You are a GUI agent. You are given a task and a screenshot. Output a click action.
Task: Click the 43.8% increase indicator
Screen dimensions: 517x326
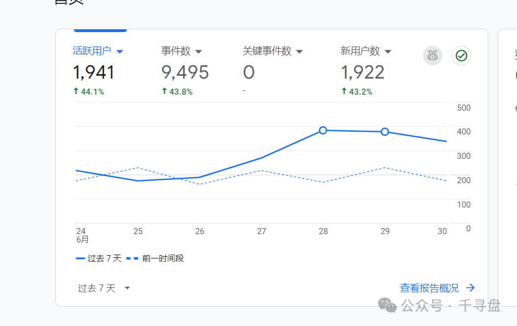coord(177,91)
